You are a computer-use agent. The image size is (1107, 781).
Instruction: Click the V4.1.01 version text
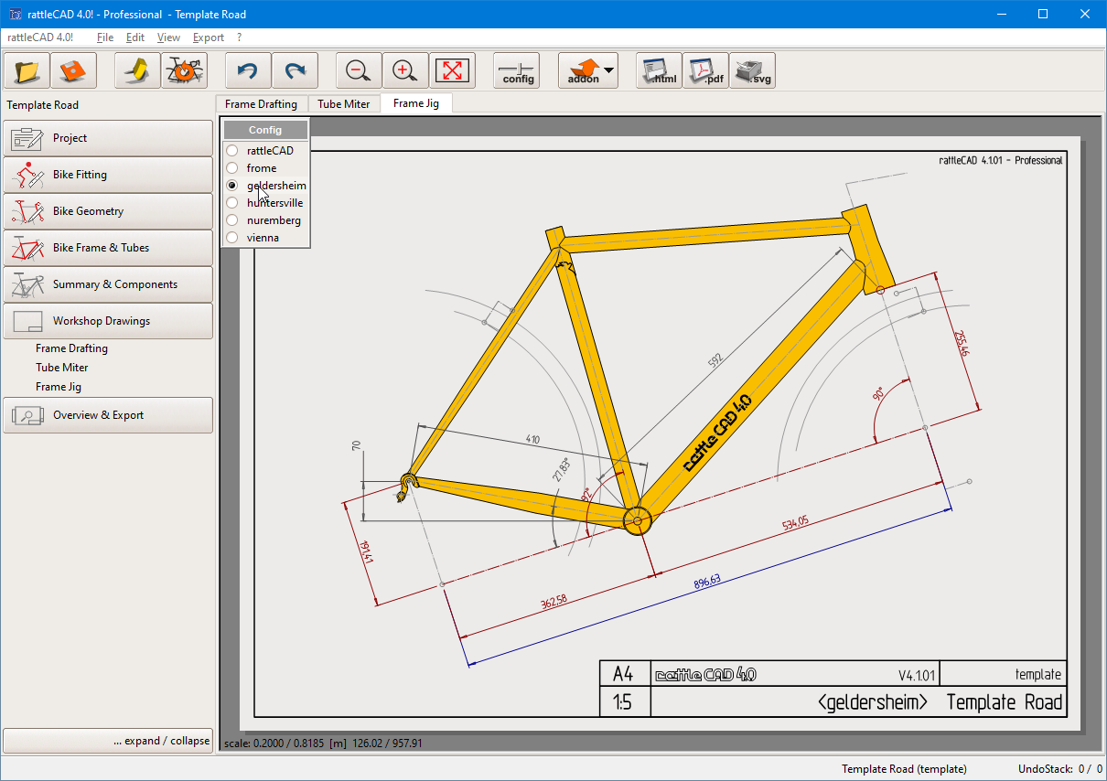(917, 676)
